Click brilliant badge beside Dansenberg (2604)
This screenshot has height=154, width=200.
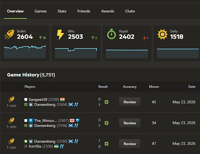point(76,105)
